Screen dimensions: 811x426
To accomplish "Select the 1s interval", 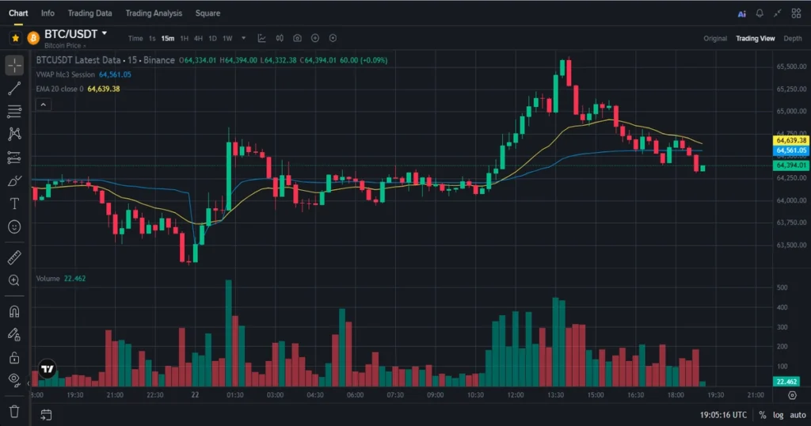I will [152, 38].
